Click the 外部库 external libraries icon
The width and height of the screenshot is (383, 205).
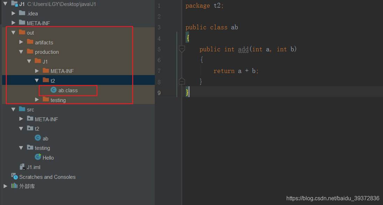point(15,186)
